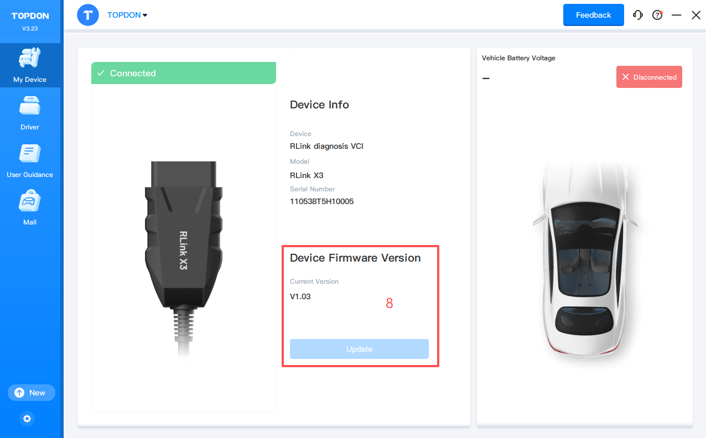Open the Driver page from sidebar
The image size is (706, 438).
click(30, 113)
